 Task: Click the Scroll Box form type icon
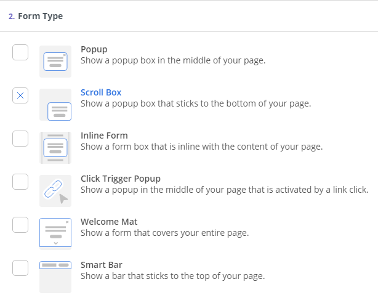pyautogui.click(x=55, y=105)
